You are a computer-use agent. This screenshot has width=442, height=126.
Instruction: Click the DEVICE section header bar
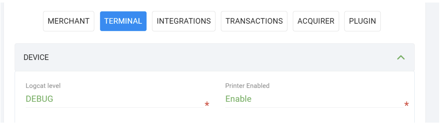214,57
